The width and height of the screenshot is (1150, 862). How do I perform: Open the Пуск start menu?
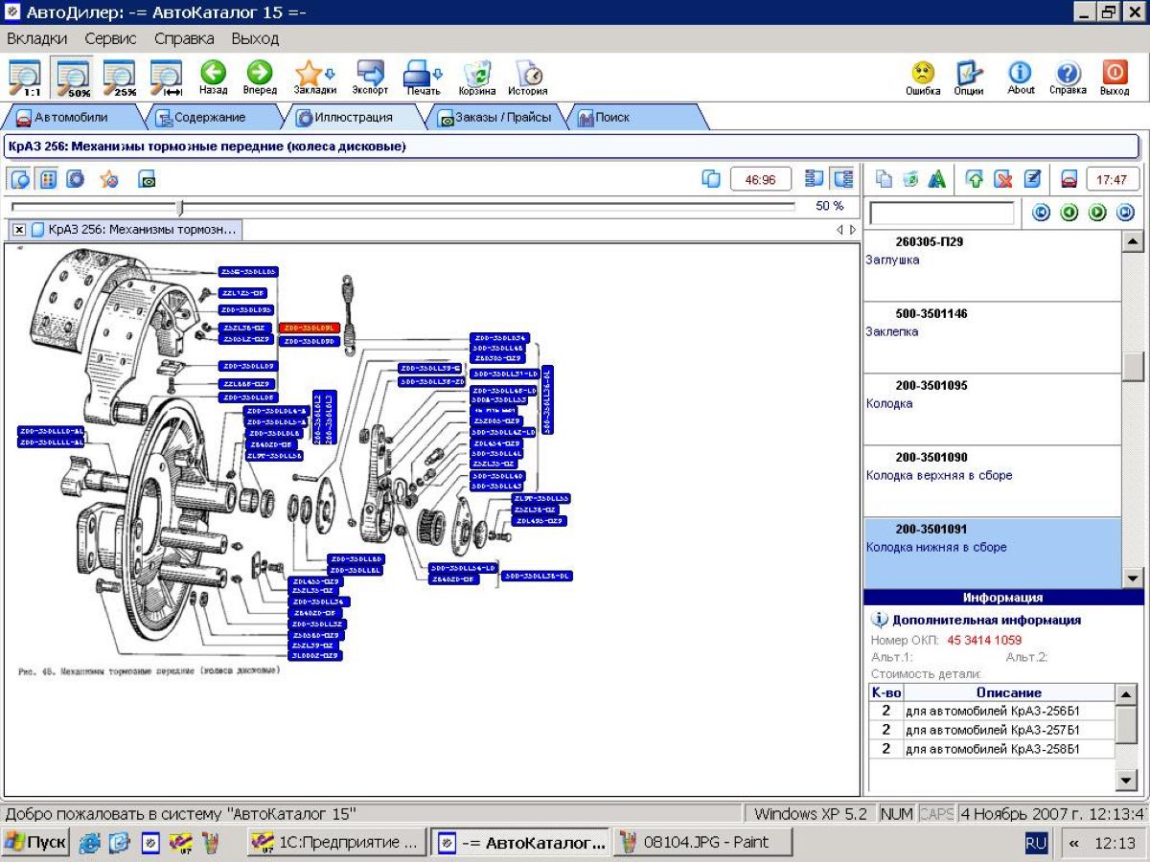[35, 843]
